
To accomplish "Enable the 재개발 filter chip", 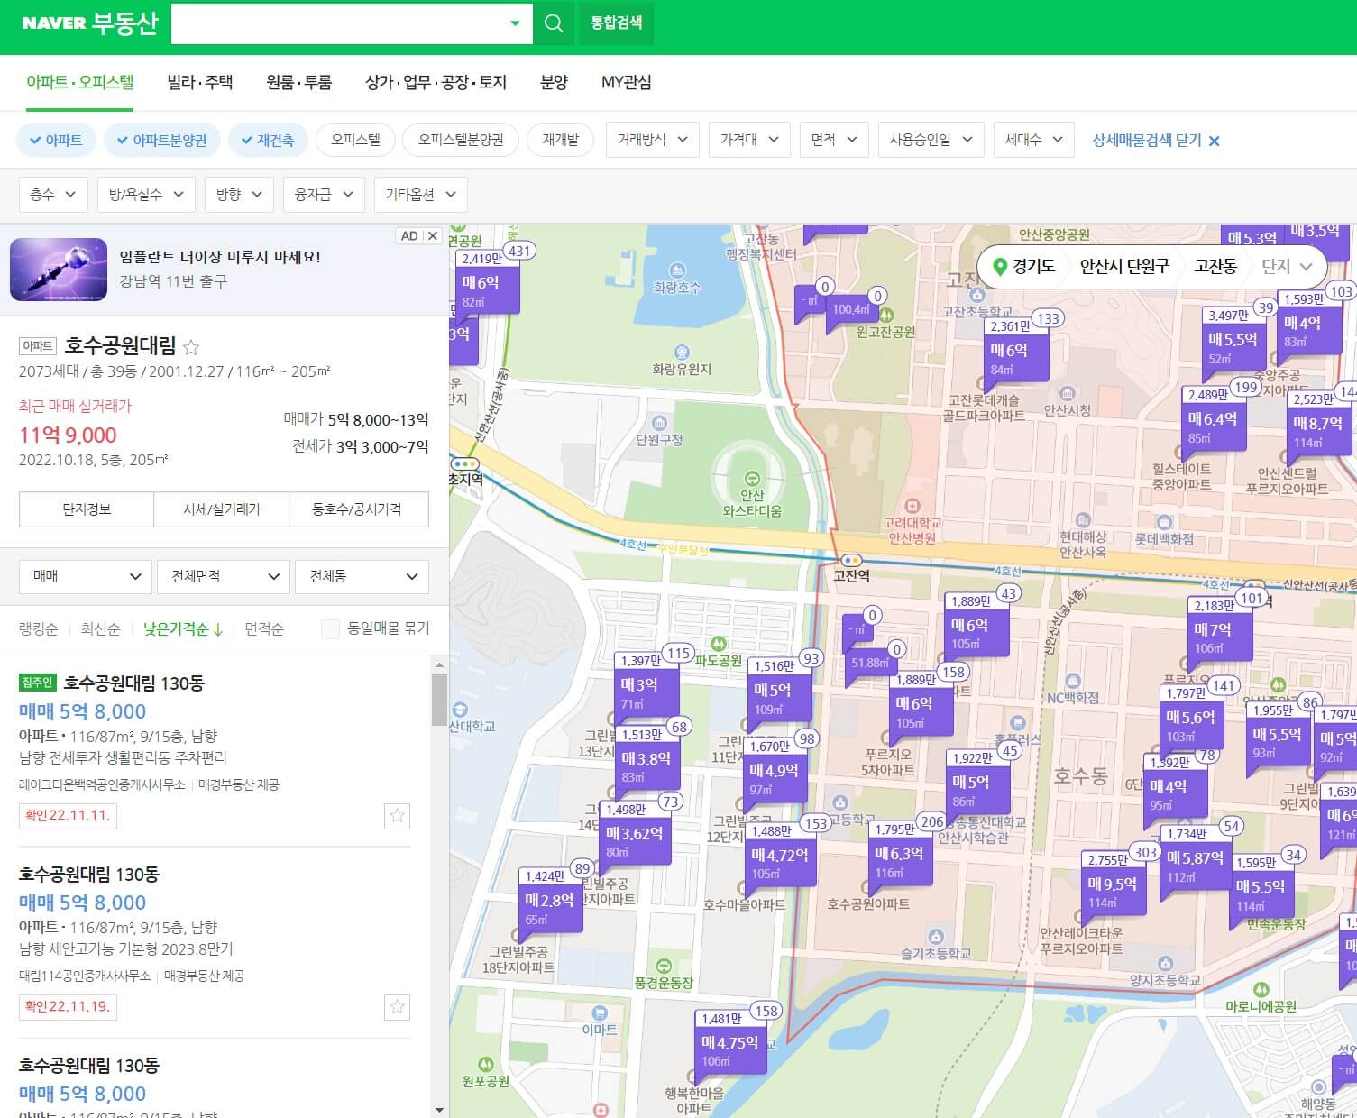I will click(x=560, y=140).
